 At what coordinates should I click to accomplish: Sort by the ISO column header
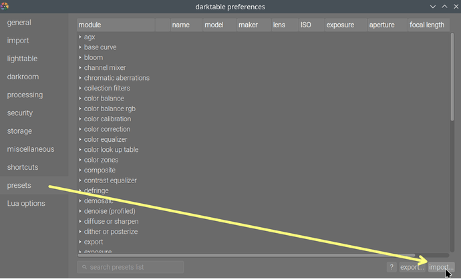pos(311,25)
